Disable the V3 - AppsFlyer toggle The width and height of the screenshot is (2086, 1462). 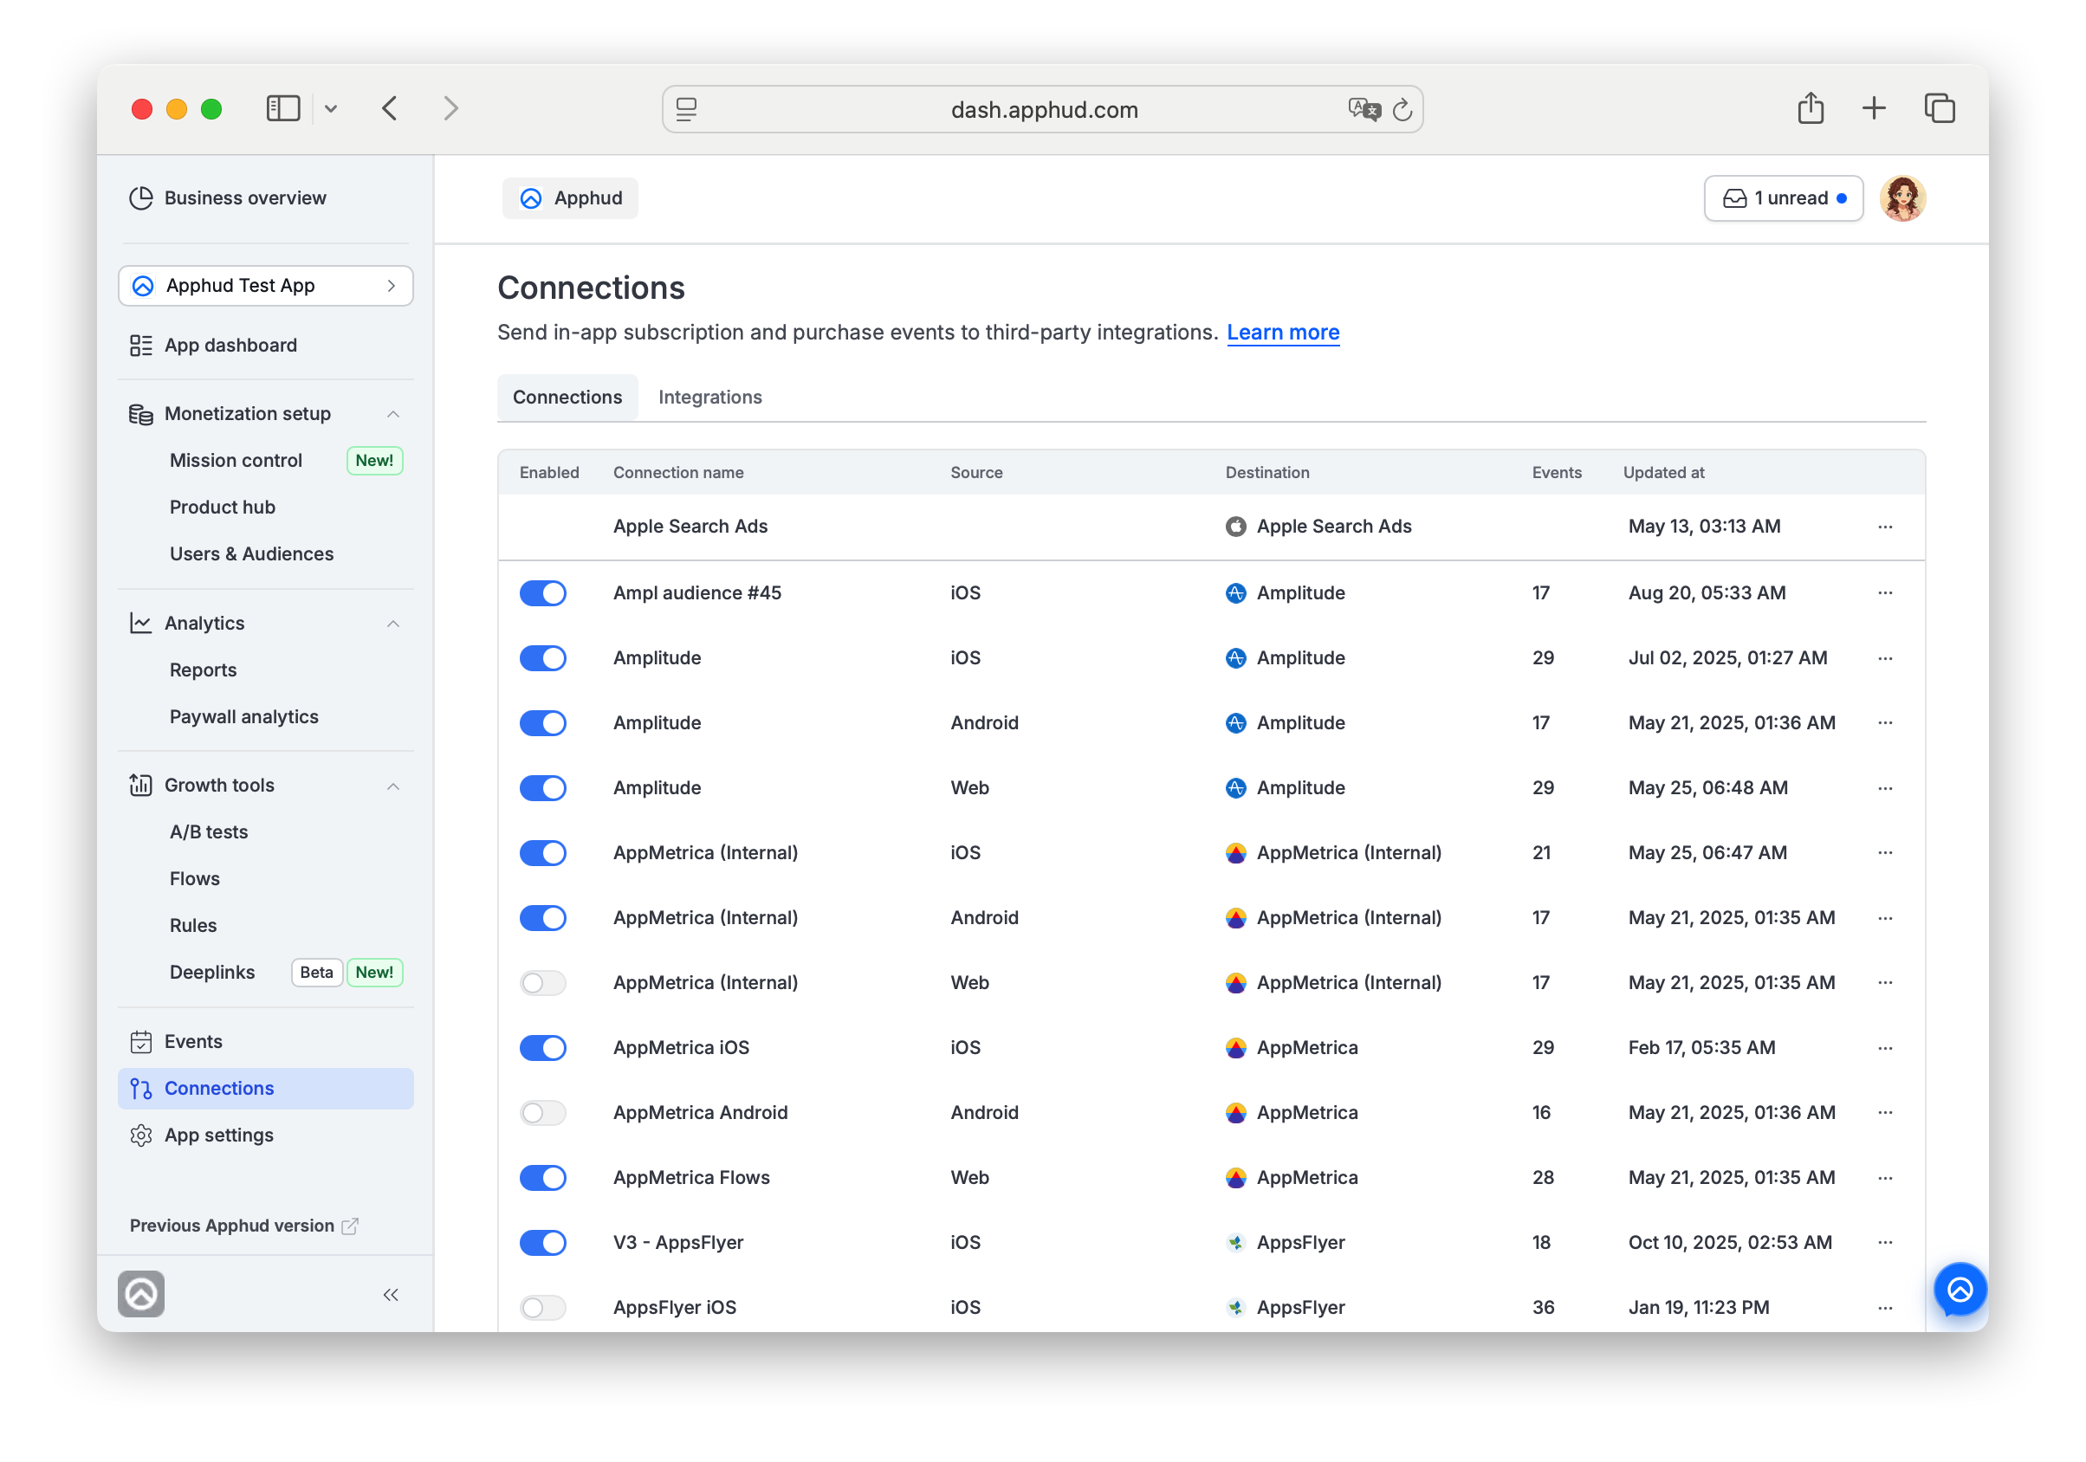tap(543, 1243)
